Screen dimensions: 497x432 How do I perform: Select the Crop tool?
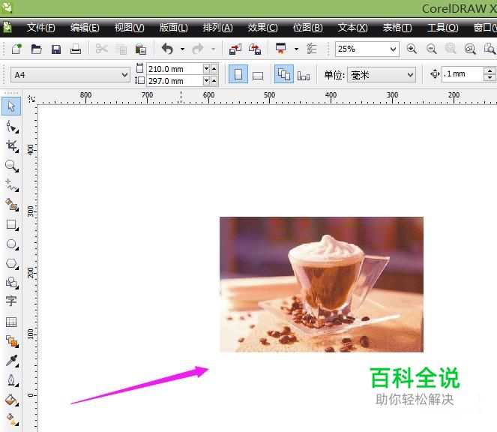12,146
